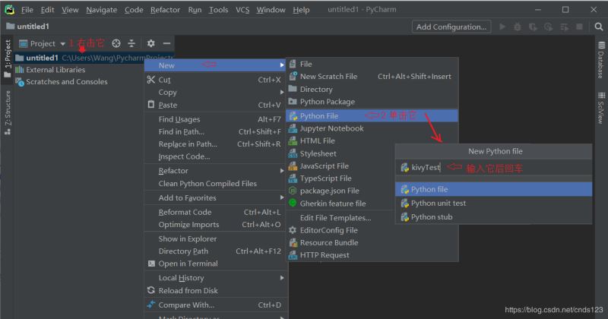This screenshot has width=608, height=319.
Task: Choose HTTP Request entry
Action: click(x=372, y=255)
